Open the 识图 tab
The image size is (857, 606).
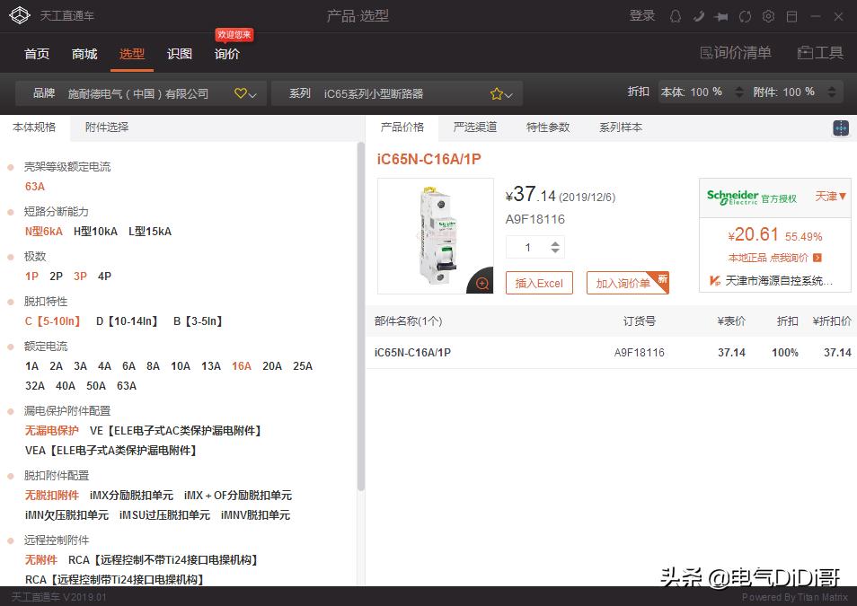(180, 54)
